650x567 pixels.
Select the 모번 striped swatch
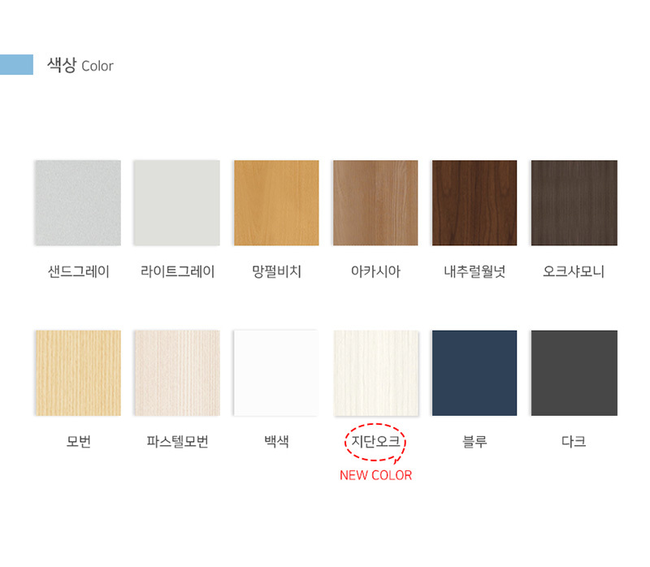tap(78, 373)
